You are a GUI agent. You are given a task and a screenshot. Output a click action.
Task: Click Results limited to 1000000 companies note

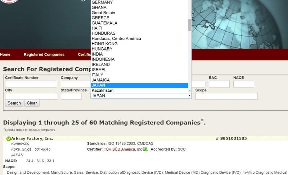click(x=30, y=130)
